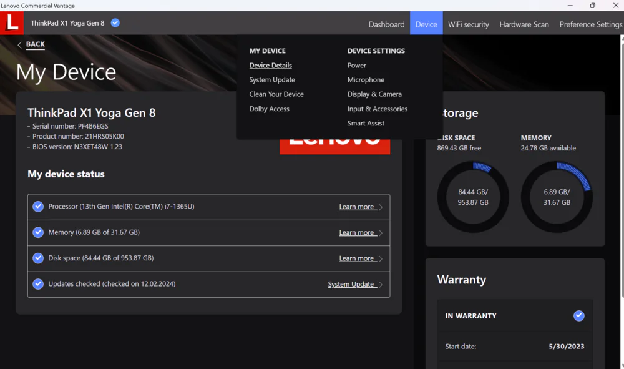This screenshot has height=369, width=624.
Task: Click verified checkmark beside ThinkPad X1 Yoga Gen 8
Action: click(x=115, y=22)
